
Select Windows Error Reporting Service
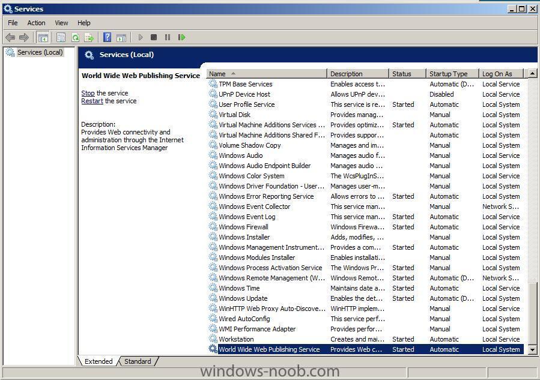[x=365, y=196]
